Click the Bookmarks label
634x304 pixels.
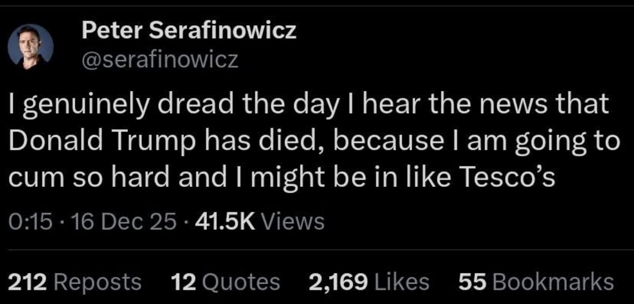point(552,281)
